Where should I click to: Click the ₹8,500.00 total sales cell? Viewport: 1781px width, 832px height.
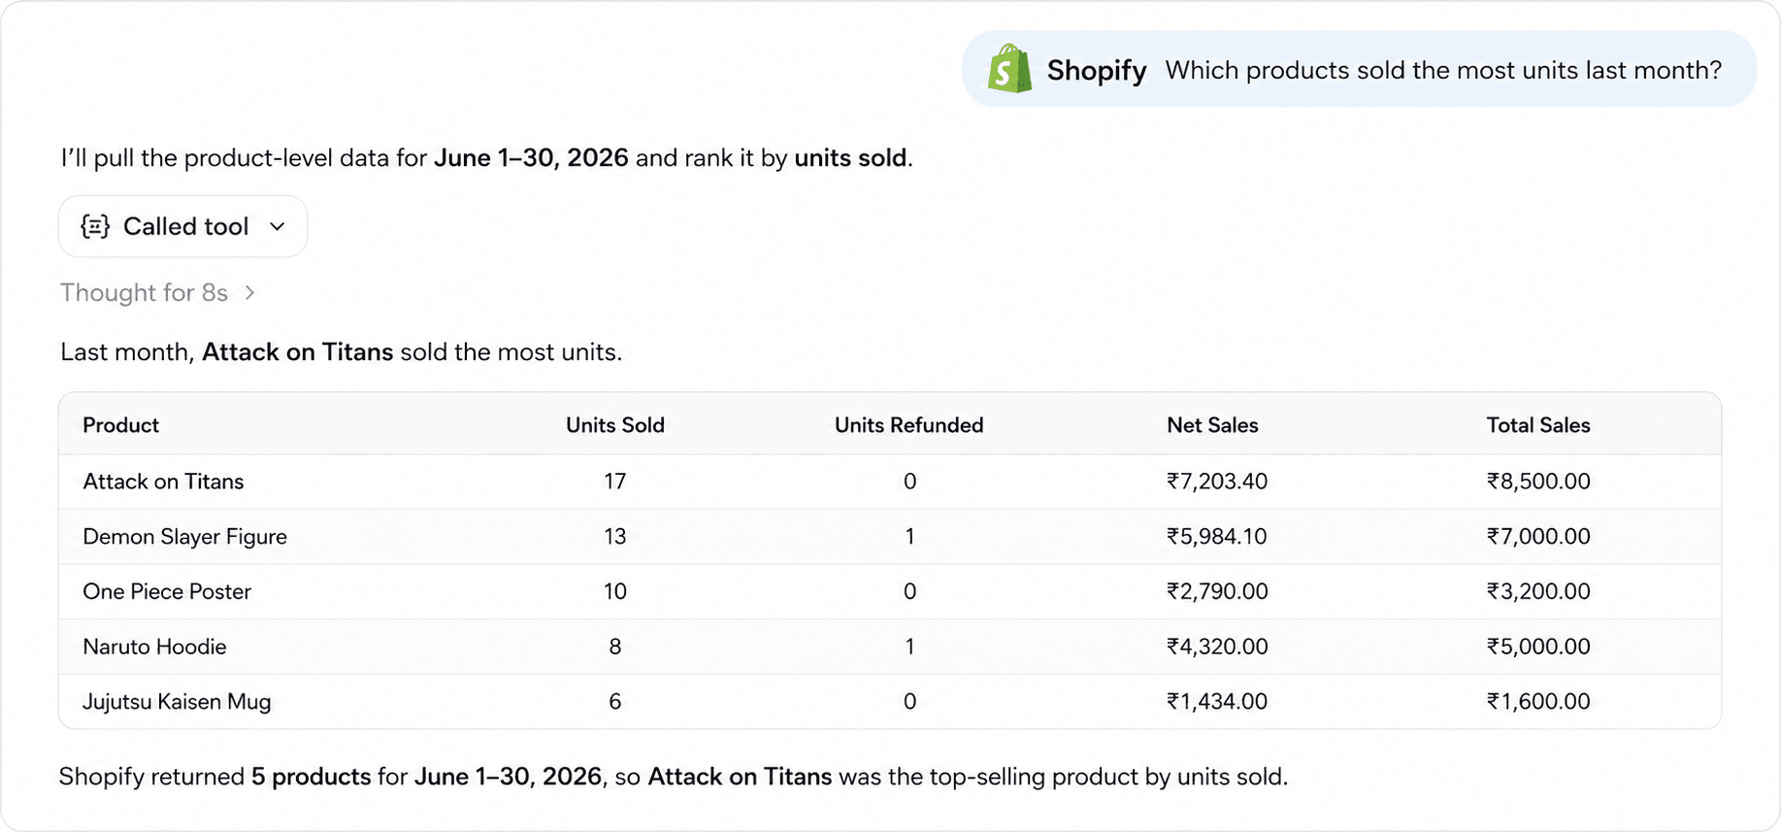click(x=1538, y=482)
